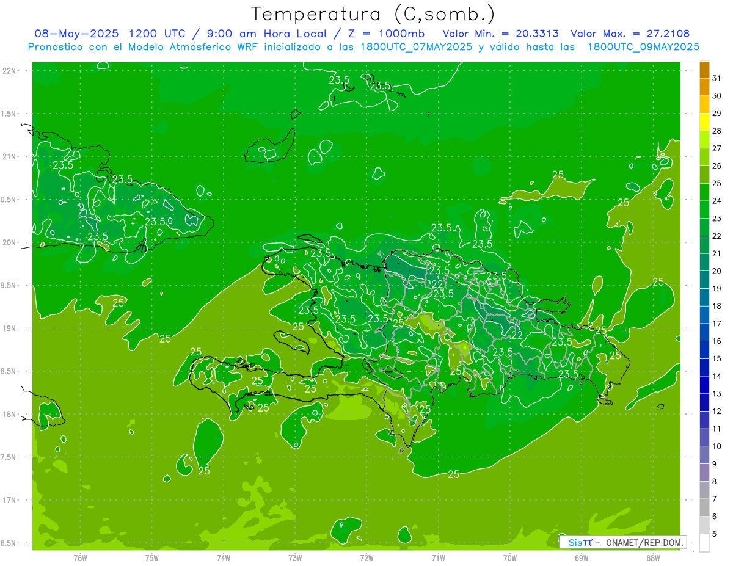This screenshot has height=566, width=733.
Task: Select the valid-until stamp "1800UTC_09MAY2025"
Action: click(x=643, y=46)
